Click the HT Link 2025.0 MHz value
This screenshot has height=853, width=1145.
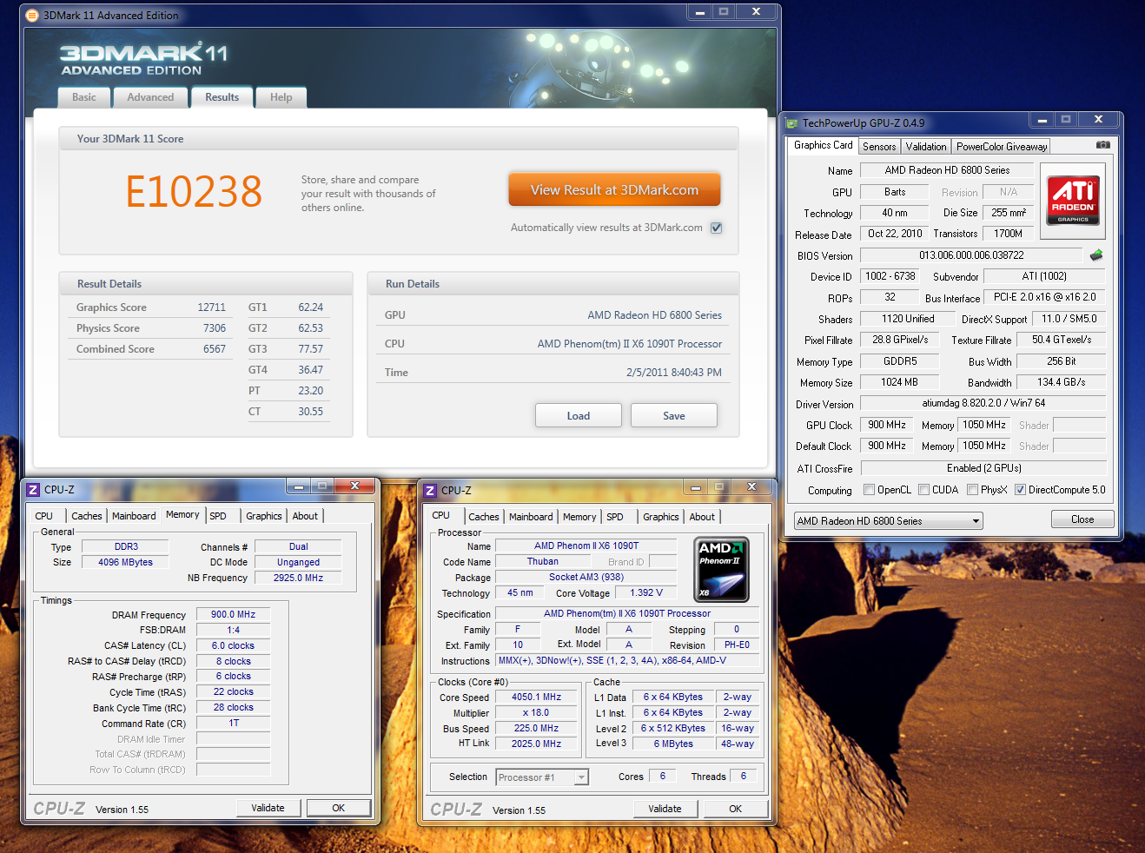click(536, 744)
